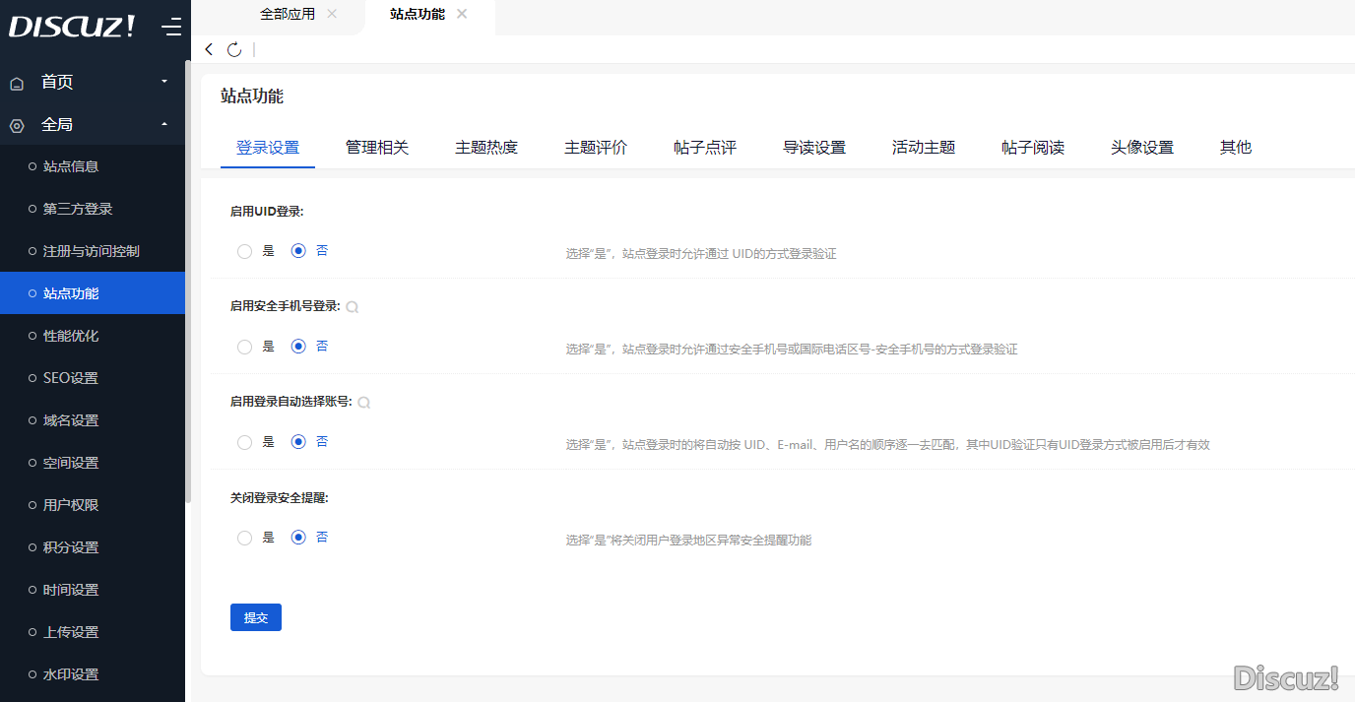Switch to the 管理相关 tab
Screen dimensions: 1355x702
pos(377,147)
